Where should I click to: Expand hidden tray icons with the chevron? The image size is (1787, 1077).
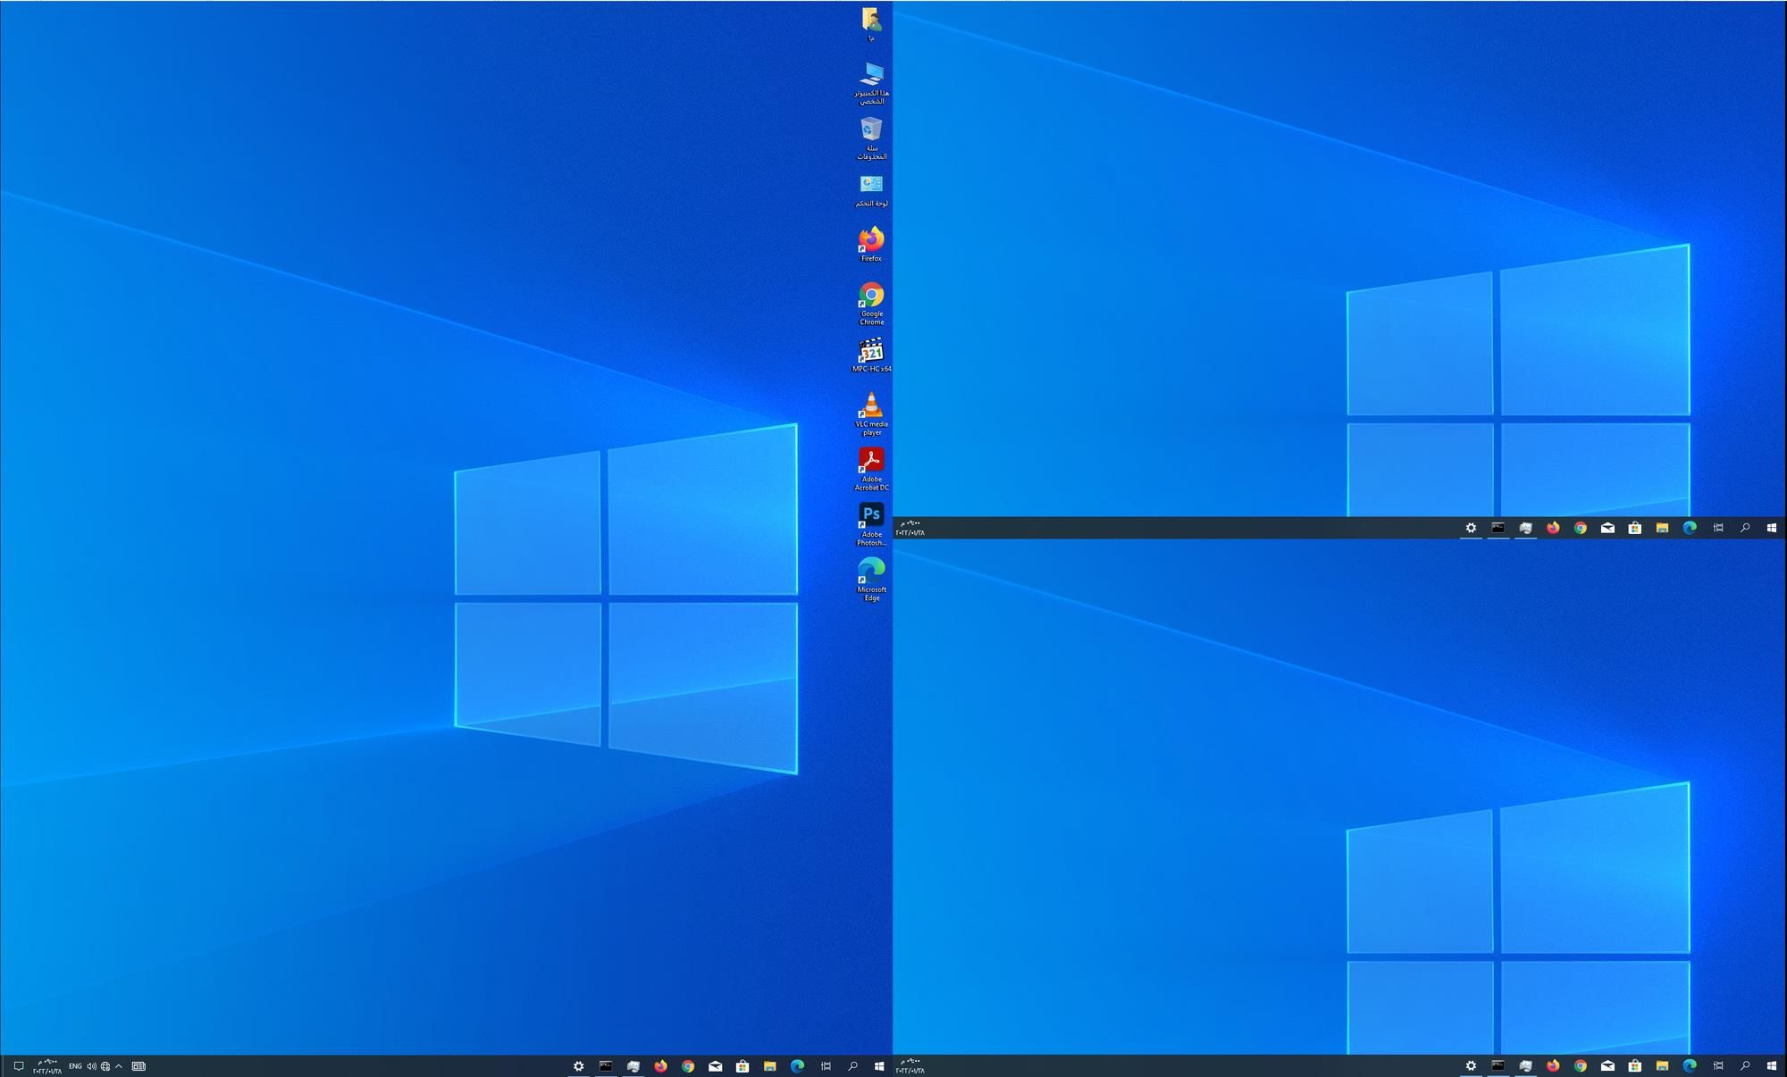[119, 1065]
